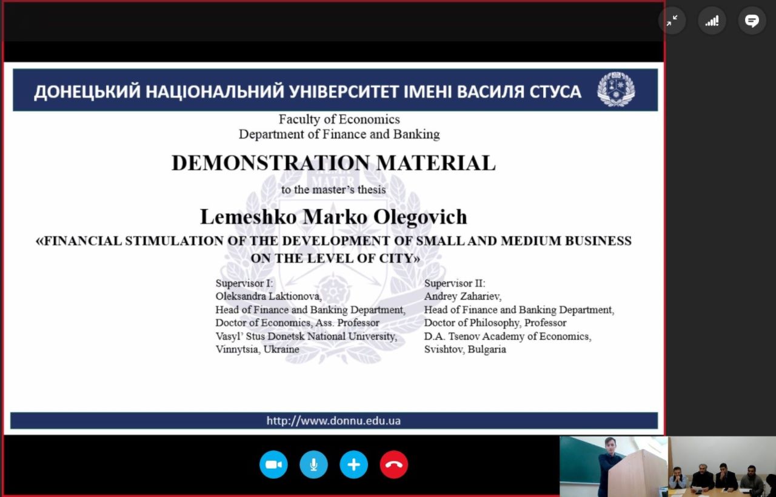The image size is (776, 497).
Task: Click "Department of Finance and Banking" text
Action: [339, 134]
